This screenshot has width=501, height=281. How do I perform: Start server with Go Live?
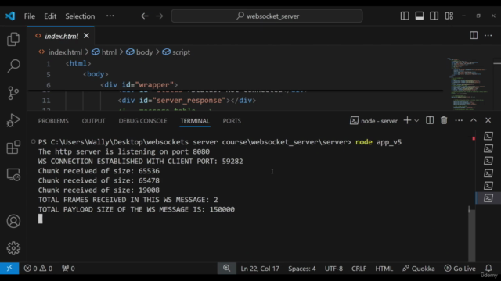click(460, 269)
